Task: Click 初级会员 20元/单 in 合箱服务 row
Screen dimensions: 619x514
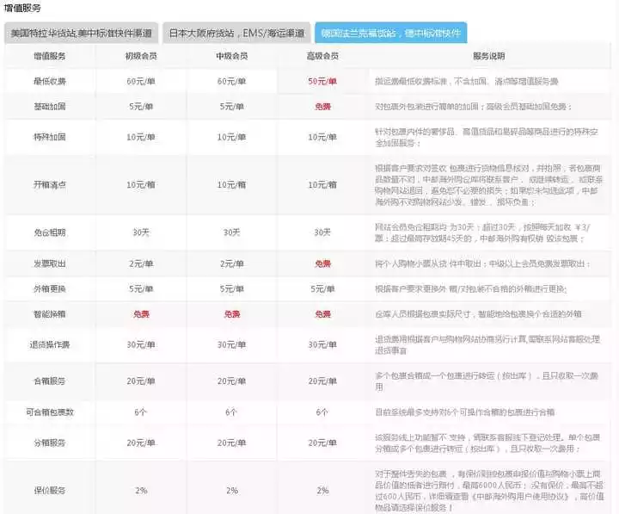Action: coord(141,381)
